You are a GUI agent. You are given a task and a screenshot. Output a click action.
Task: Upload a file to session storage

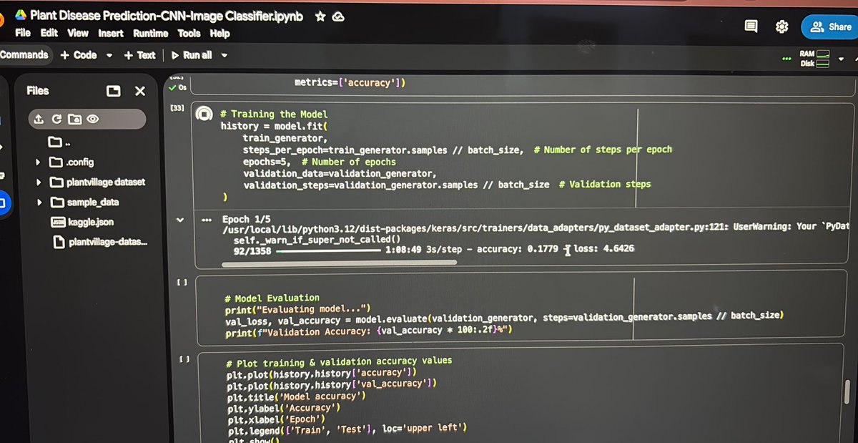[x=38, y=119]
